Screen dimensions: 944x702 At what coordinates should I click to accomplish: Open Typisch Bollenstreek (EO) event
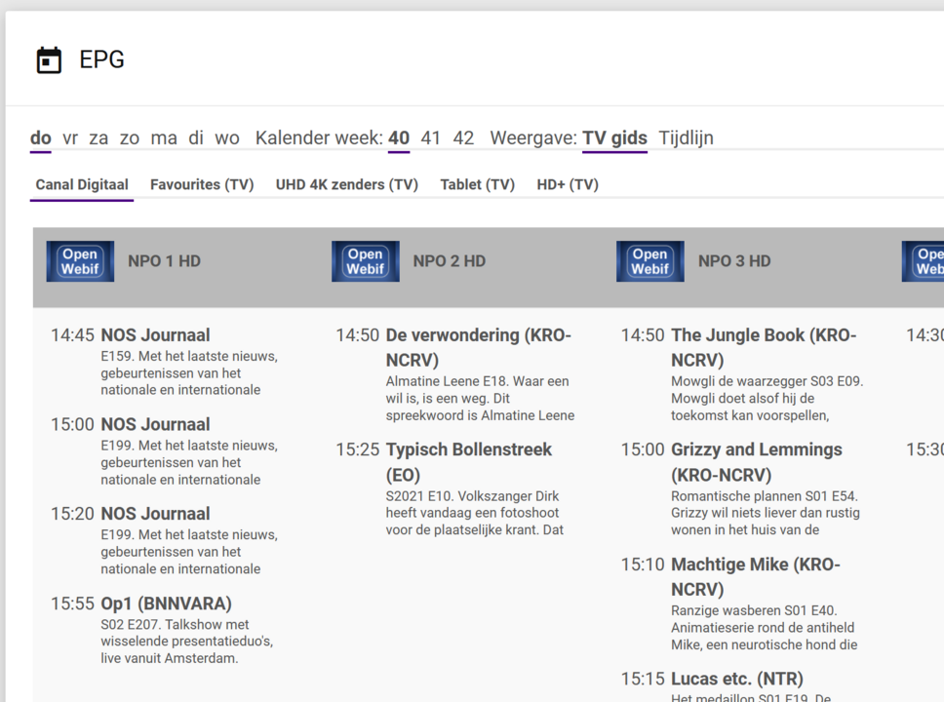468,450
